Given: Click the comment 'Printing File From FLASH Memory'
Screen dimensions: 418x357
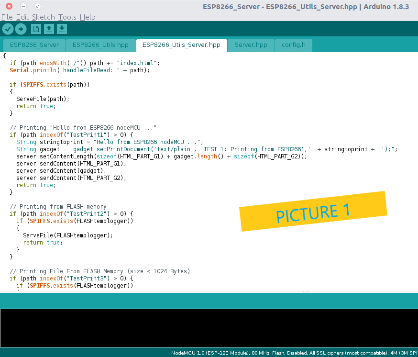Looking at the screenshot, I should click(99, 271).
